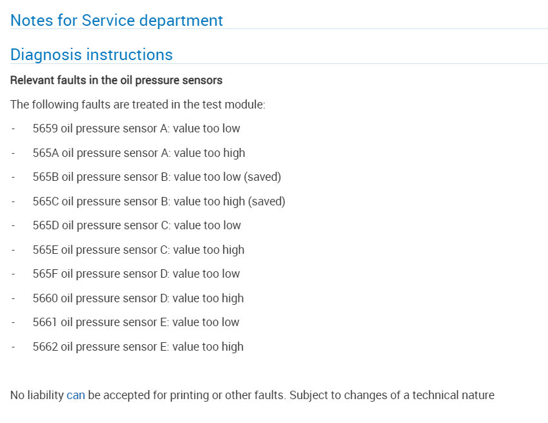548x423 pixels.
Task: Click fault 5660 sensor D value too high
Action: pos(138,298)
